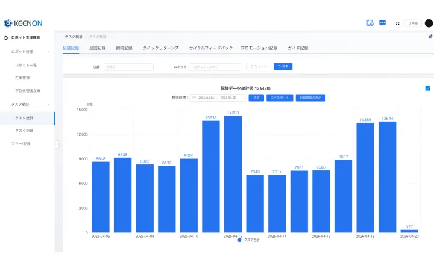Image resolution: width=434 pixels, height=268 pixels.
Task: Open the 日本語 language dropdown
Action: click(413, 23)
